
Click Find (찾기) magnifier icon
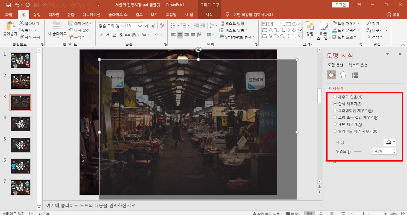point(369,24)
